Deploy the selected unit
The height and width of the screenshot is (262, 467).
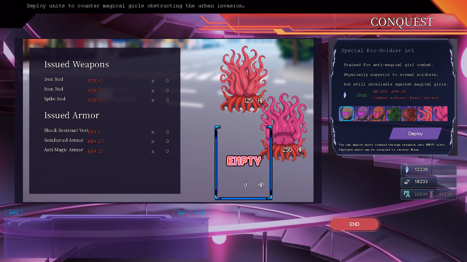pyautogui.click(x=415, y=134)
